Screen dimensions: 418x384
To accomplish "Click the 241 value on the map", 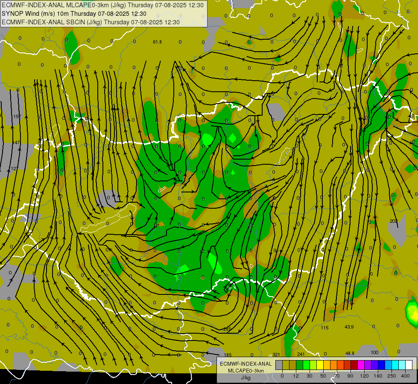I will (x=301, y=354).
